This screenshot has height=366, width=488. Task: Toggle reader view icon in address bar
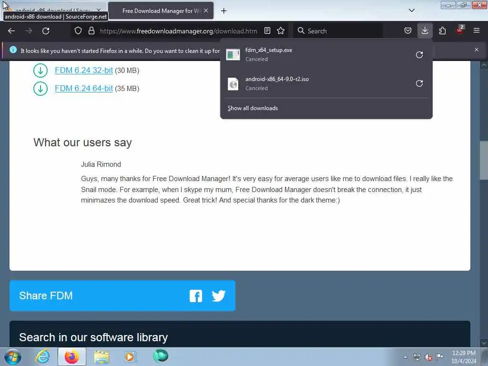click(x=267, y=31)
